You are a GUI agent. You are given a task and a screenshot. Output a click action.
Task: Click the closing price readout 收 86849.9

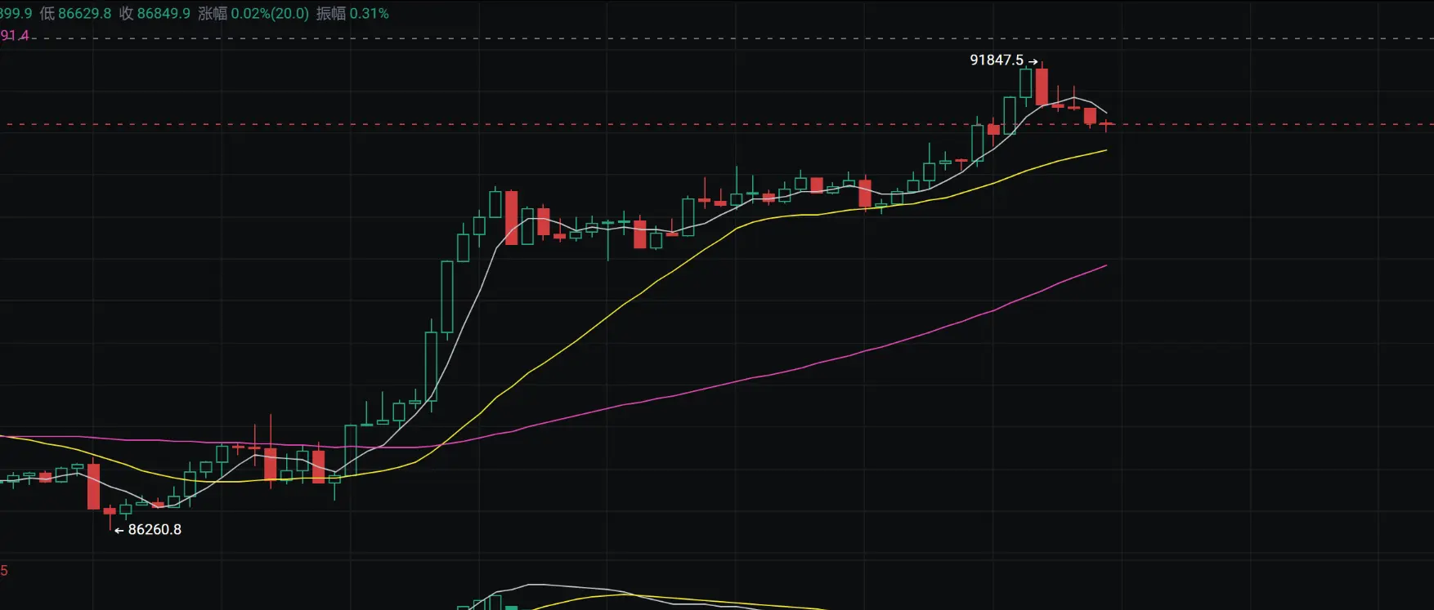tap(155, 14)
